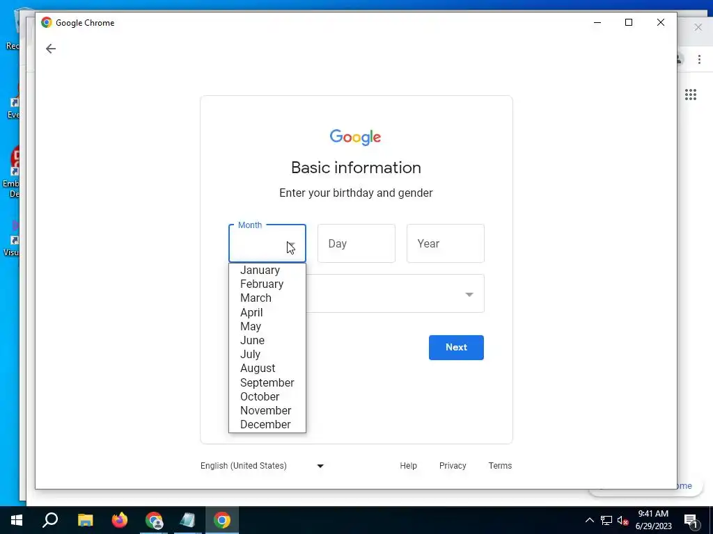The width and height of the screenshot is (713, 534).
Task: Click the Chrome logo in title bar
Action: [47, 23]
